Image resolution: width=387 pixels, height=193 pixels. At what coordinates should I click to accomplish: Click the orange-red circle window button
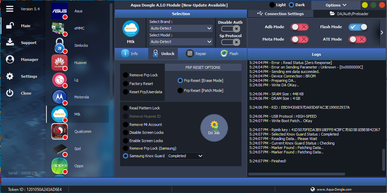tap(382, 5)
